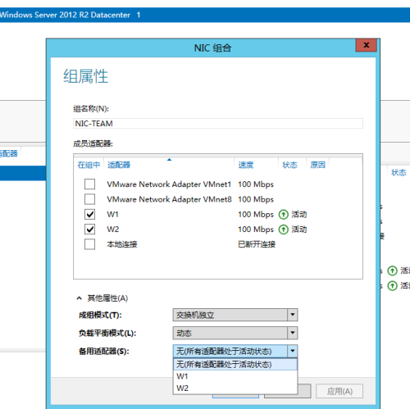The width and height of the screenshot is (410, 409).
Task: Uncheck the W2 adapter checkbox
Action: tap(89, 229)
